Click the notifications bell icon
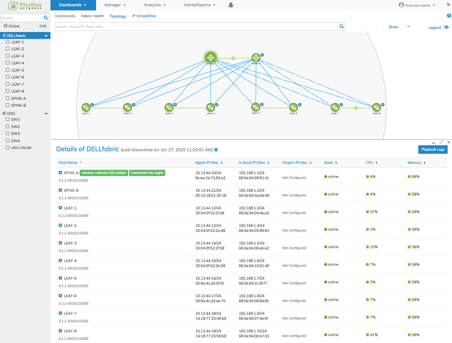This screenshot has height=343, width=452. pyautogui.click(x=231, y=5)
